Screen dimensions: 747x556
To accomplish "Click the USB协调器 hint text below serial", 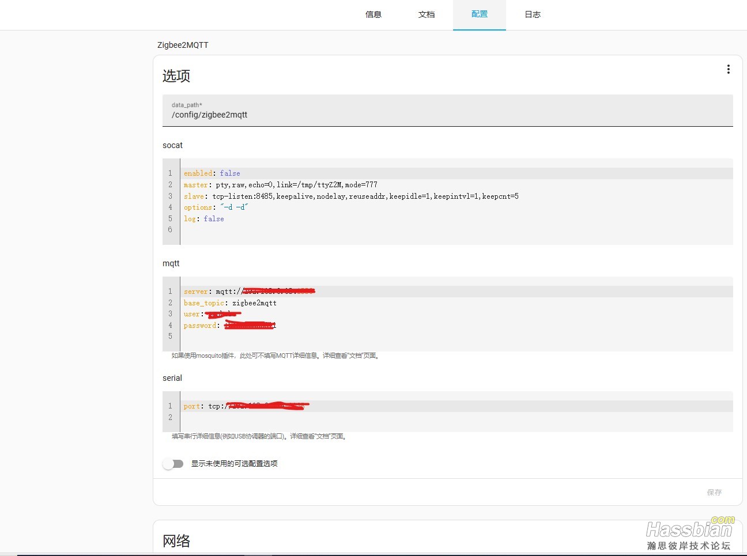I will click(x=260, y=436).
